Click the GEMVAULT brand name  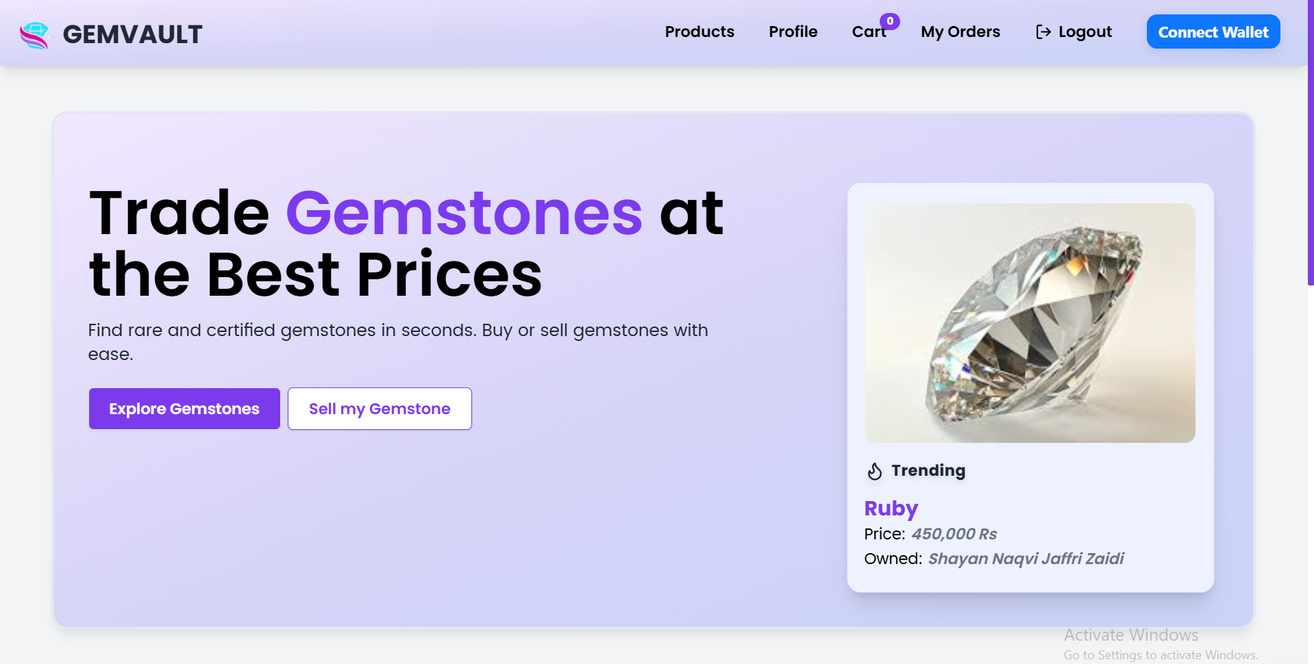pos(133,34)
